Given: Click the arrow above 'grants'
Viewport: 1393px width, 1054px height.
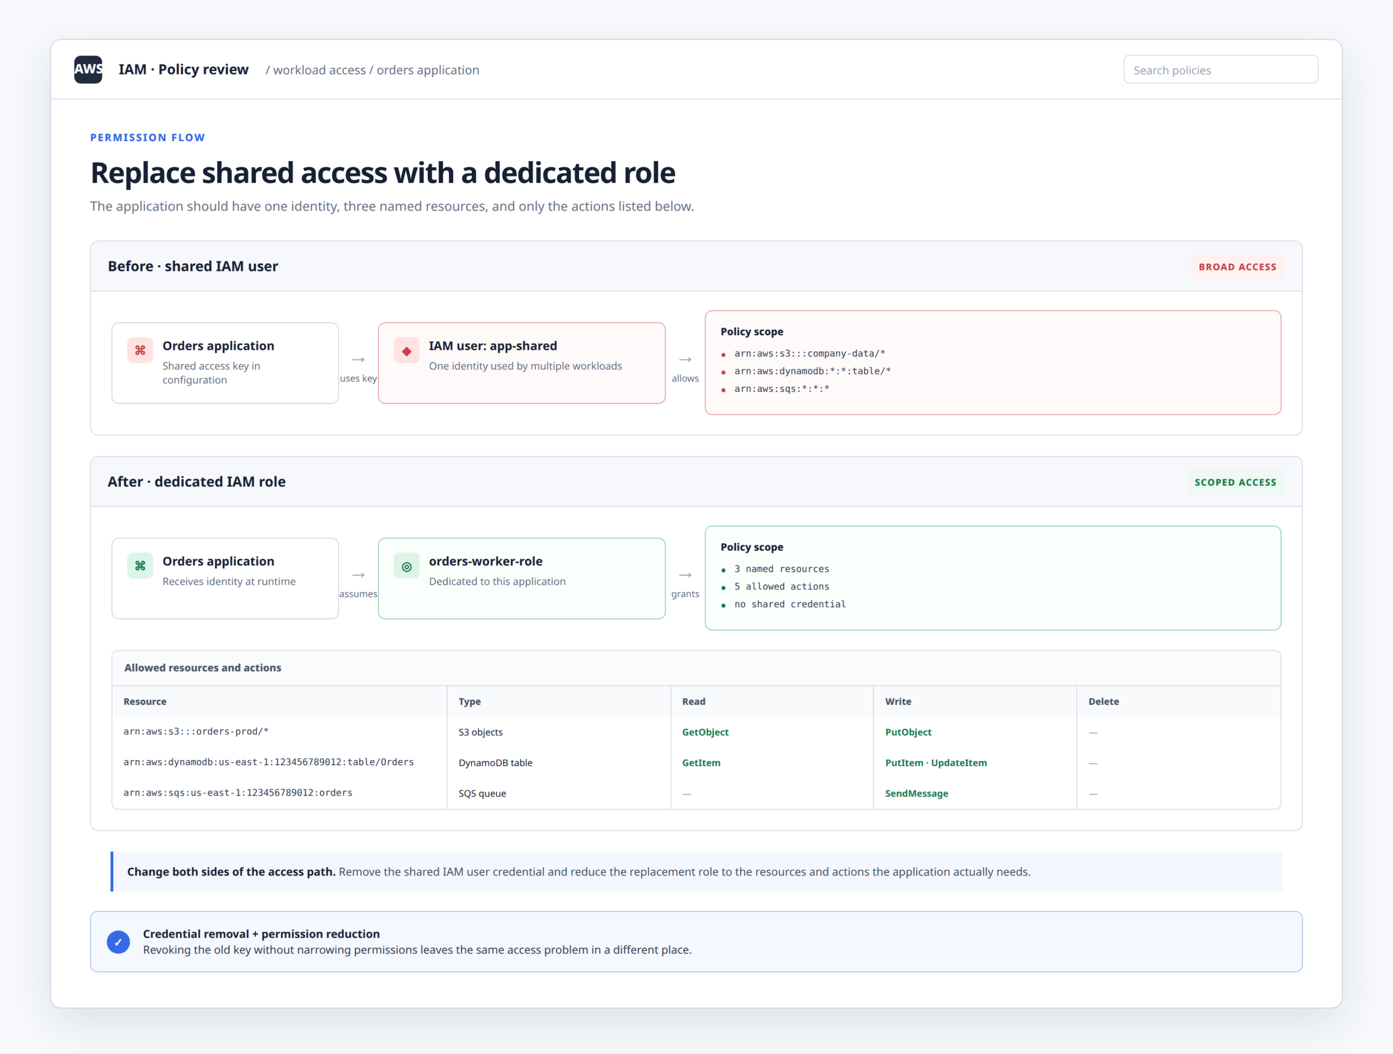Looking at the screenshot, I should [x=685, y=575].
